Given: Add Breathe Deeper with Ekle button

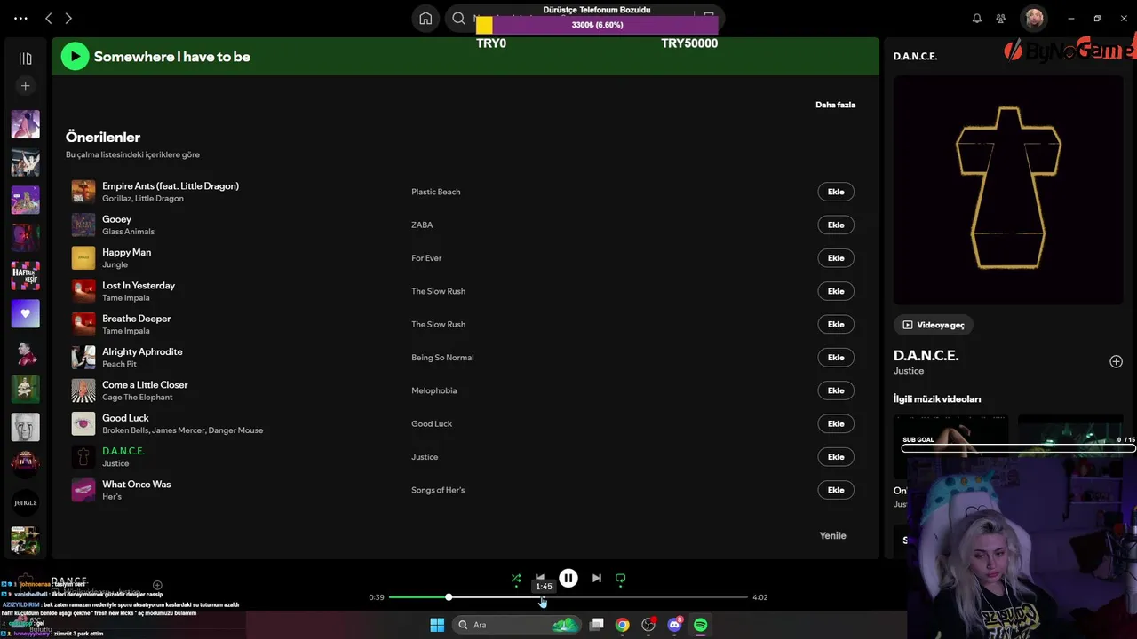Looking at the screenshot, I should [x=836, y=324].
